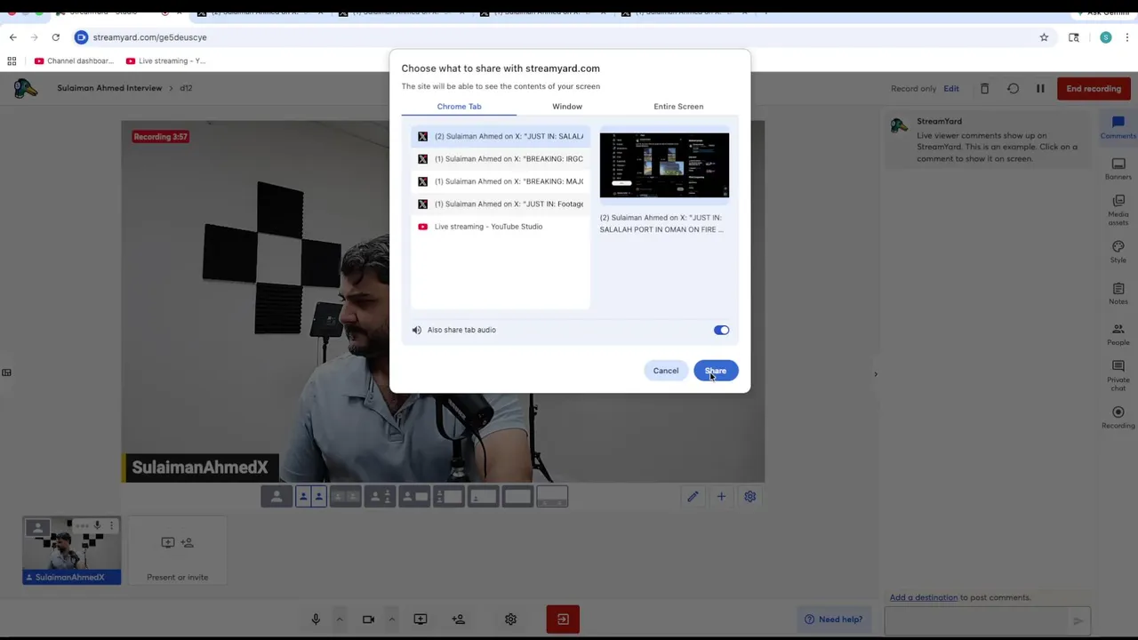The width and height of the screenshot is (1138, 640).
Task: Click the invite guests icon in bottom bar
Action: click(x=459, y=620)
